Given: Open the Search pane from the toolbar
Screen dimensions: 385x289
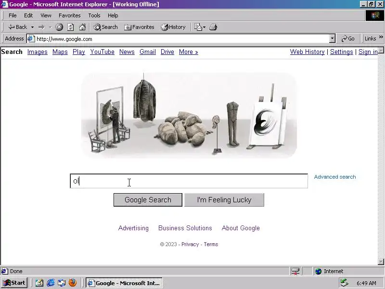Looking at the screenshot, I should click(x=105, y=27).
